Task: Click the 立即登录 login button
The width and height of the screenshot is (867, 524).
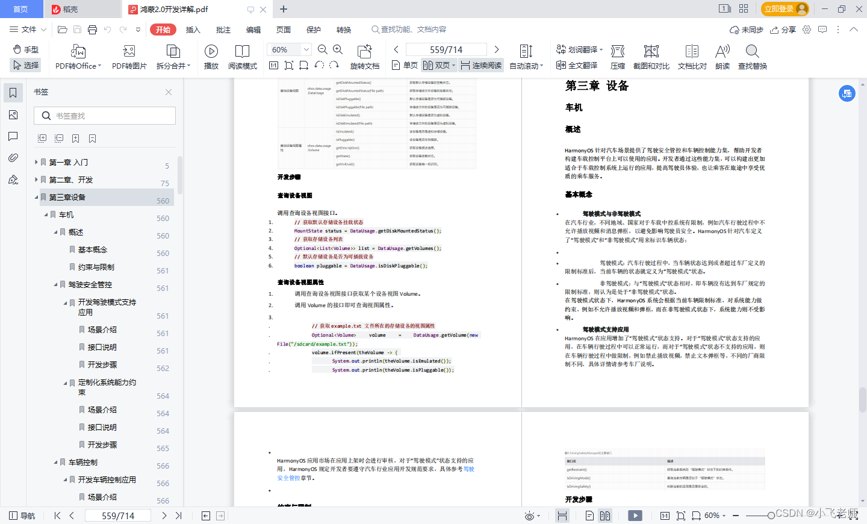Action: coord(785,9)
